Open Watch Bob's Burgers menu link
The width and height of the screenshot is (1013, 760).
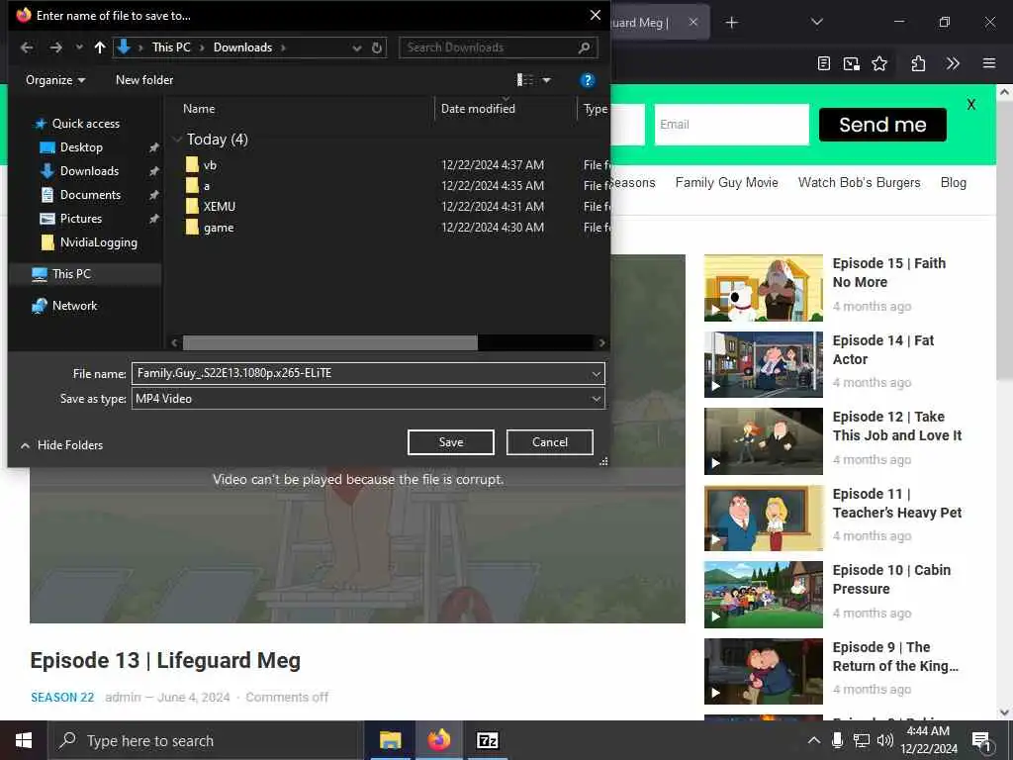point(860,183)
